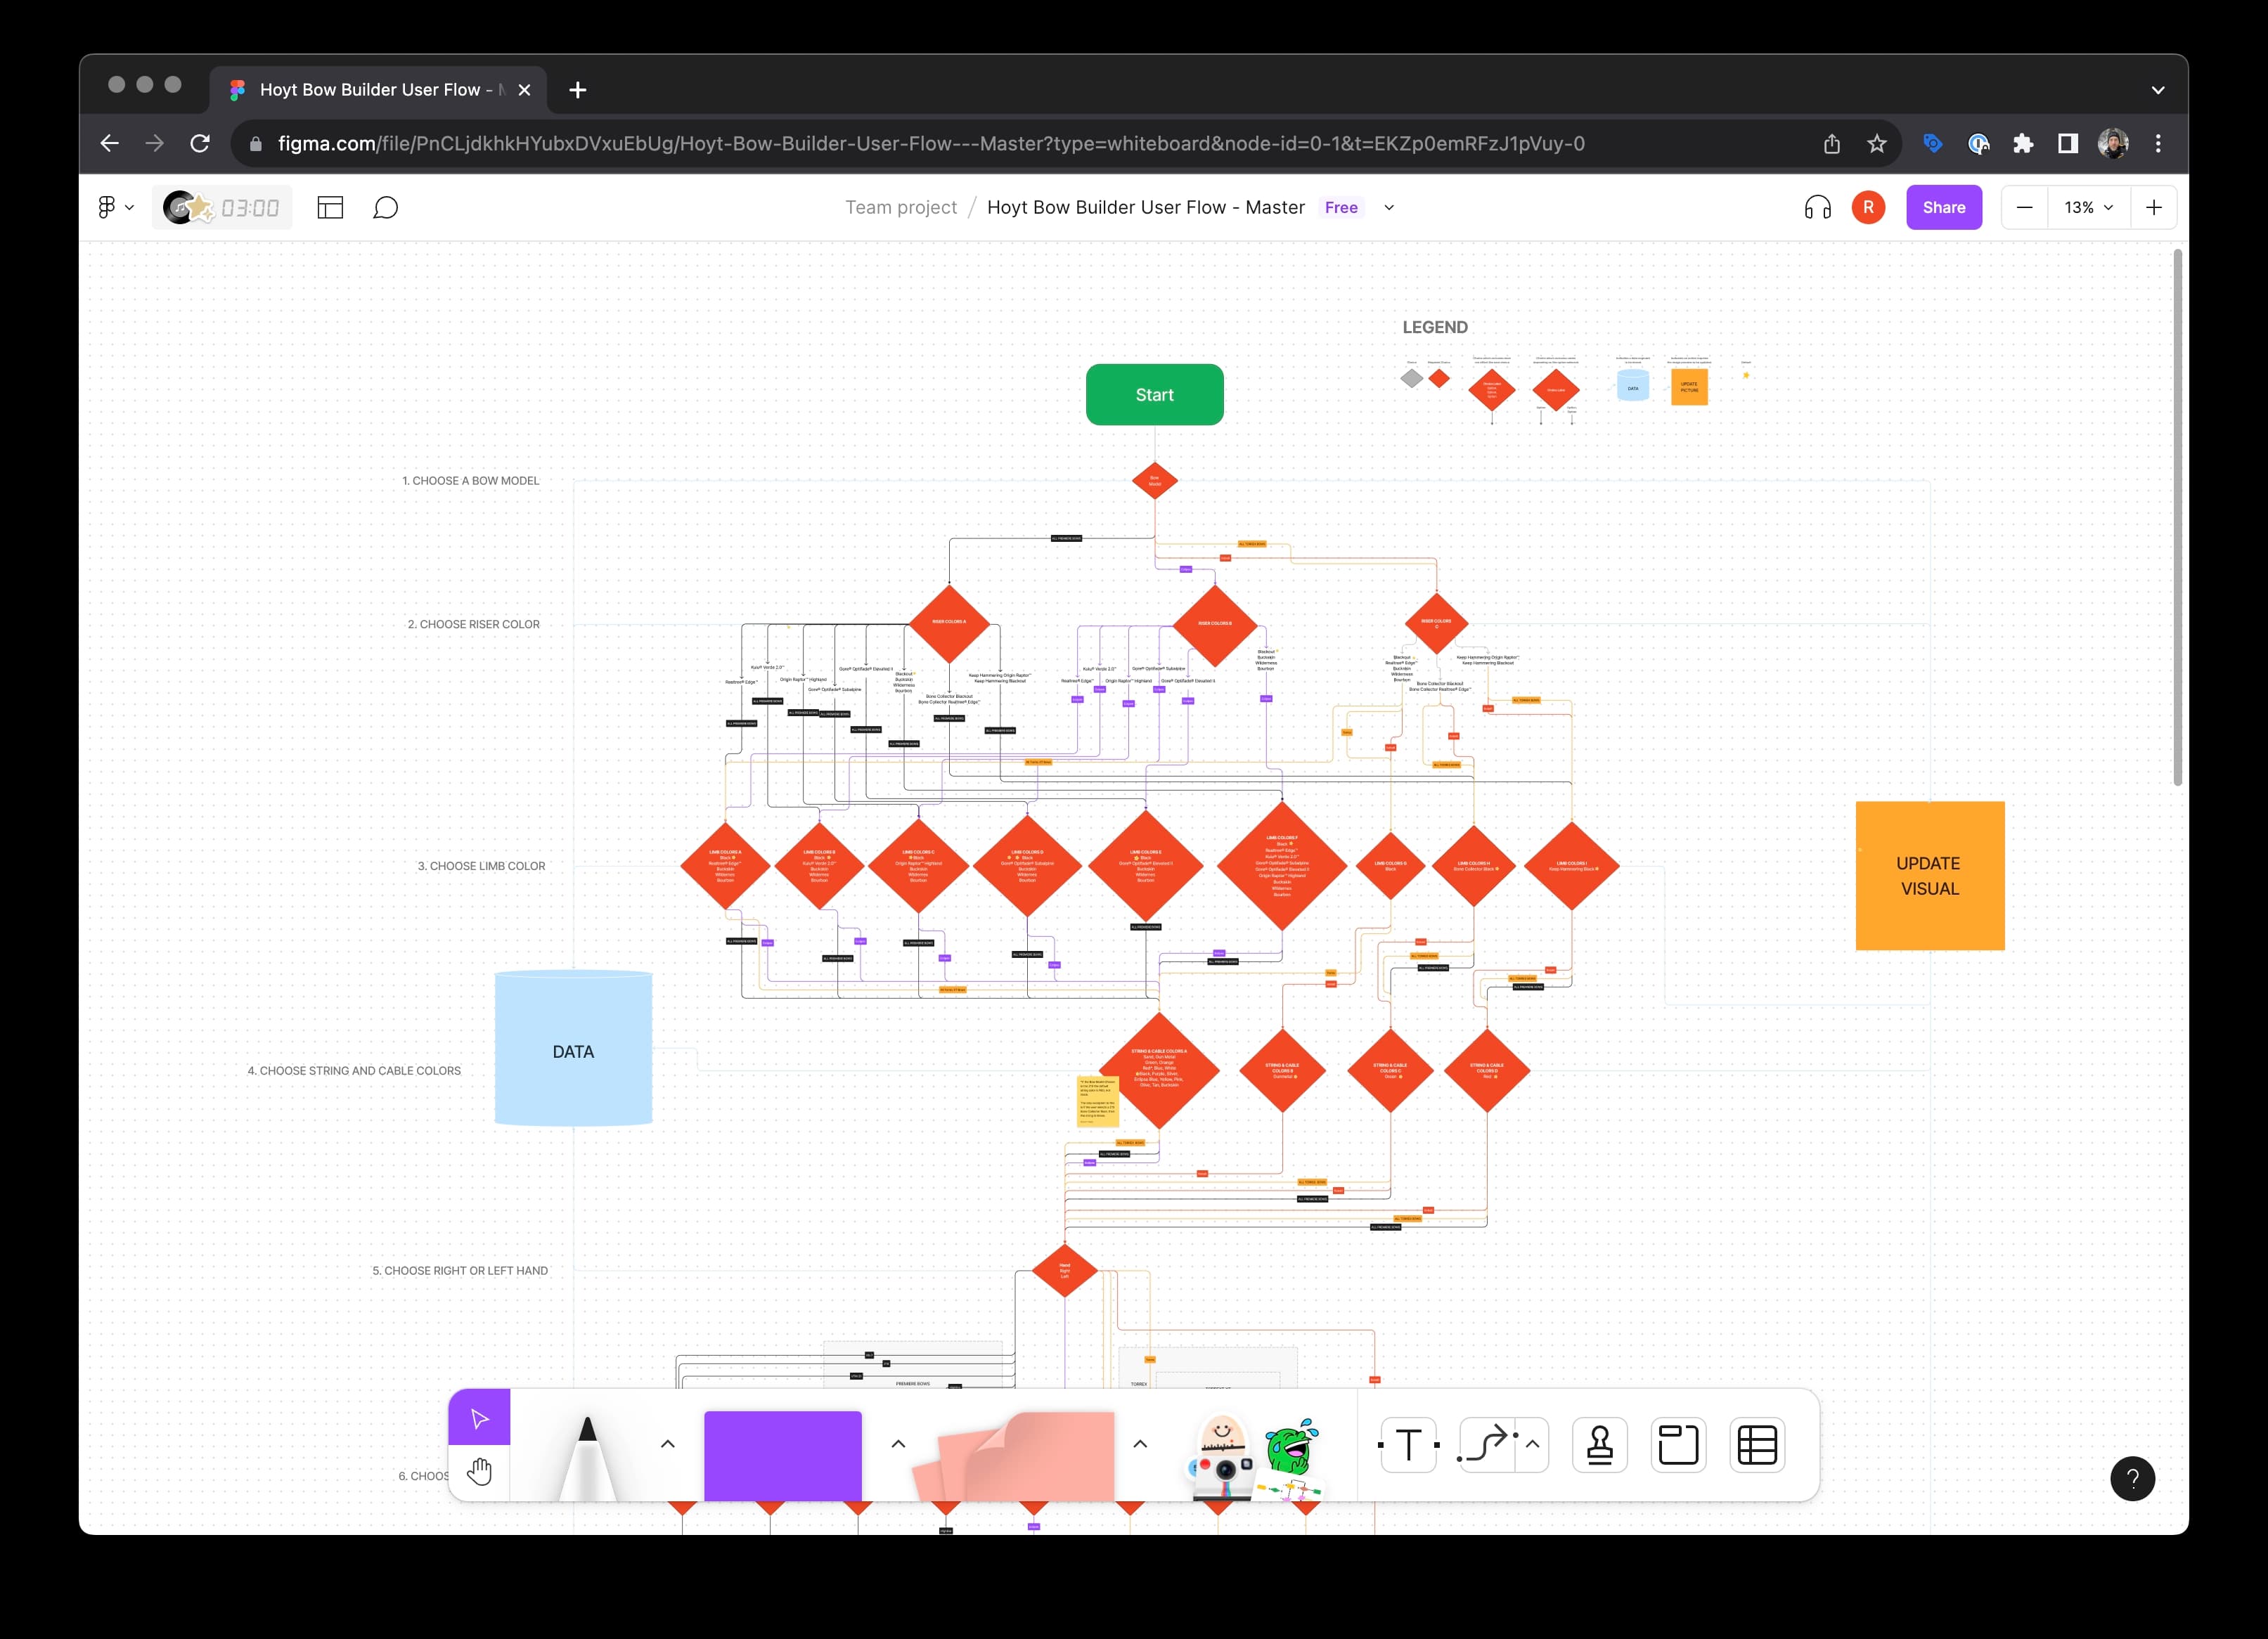Open the comments tool
This screenshot has width=2268, height=1639.
click(x=385, y=207)
